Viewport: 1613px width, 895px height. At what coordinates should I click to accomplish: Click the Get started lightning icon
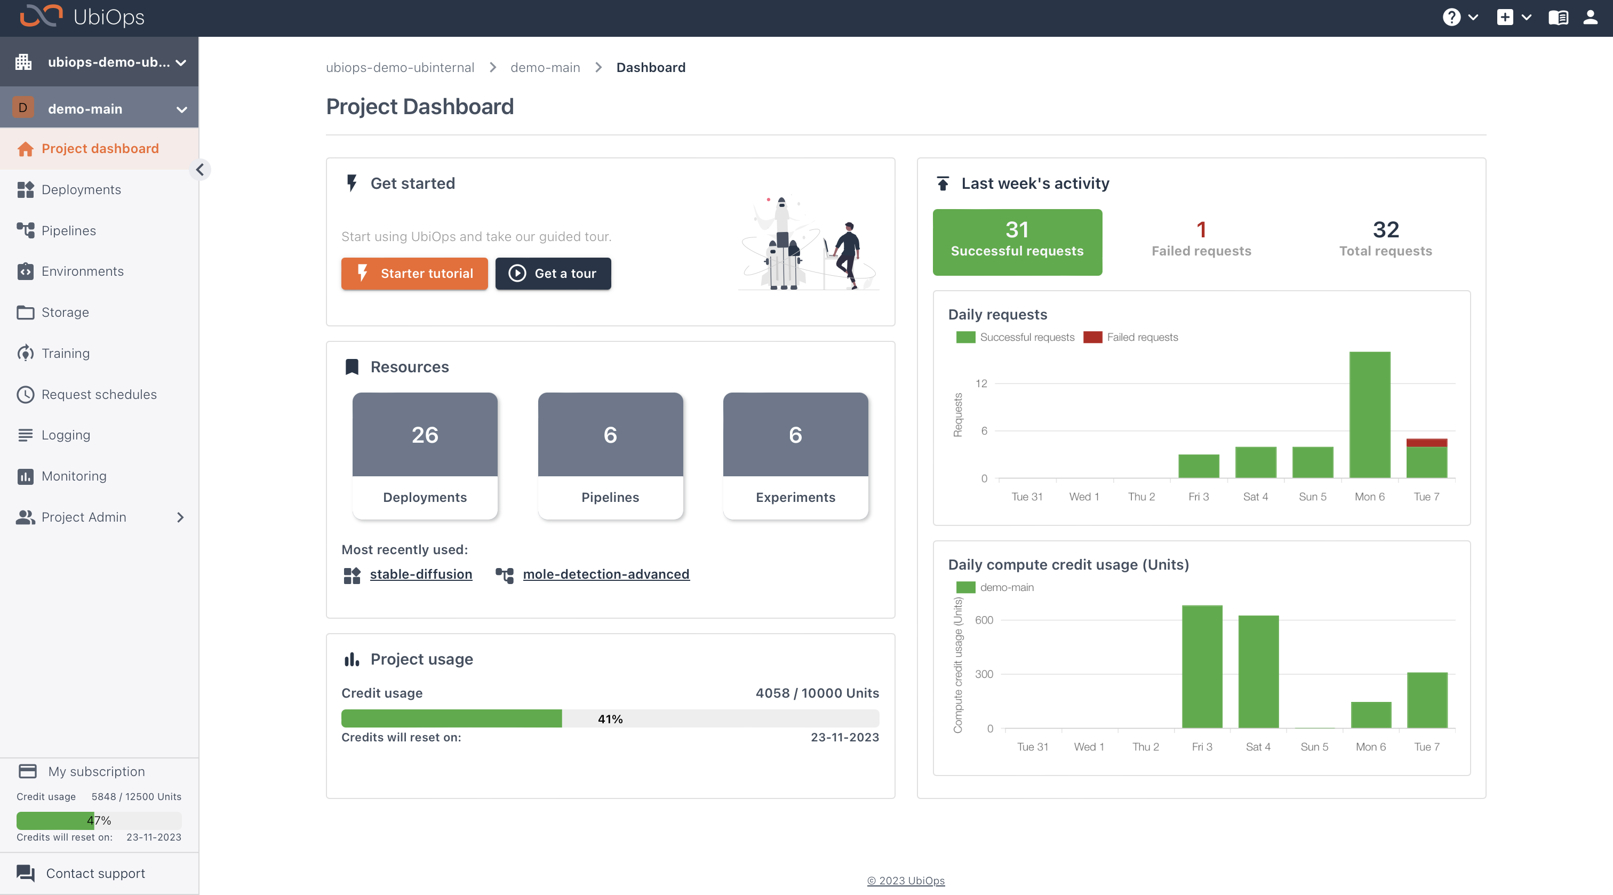[352, 183]
